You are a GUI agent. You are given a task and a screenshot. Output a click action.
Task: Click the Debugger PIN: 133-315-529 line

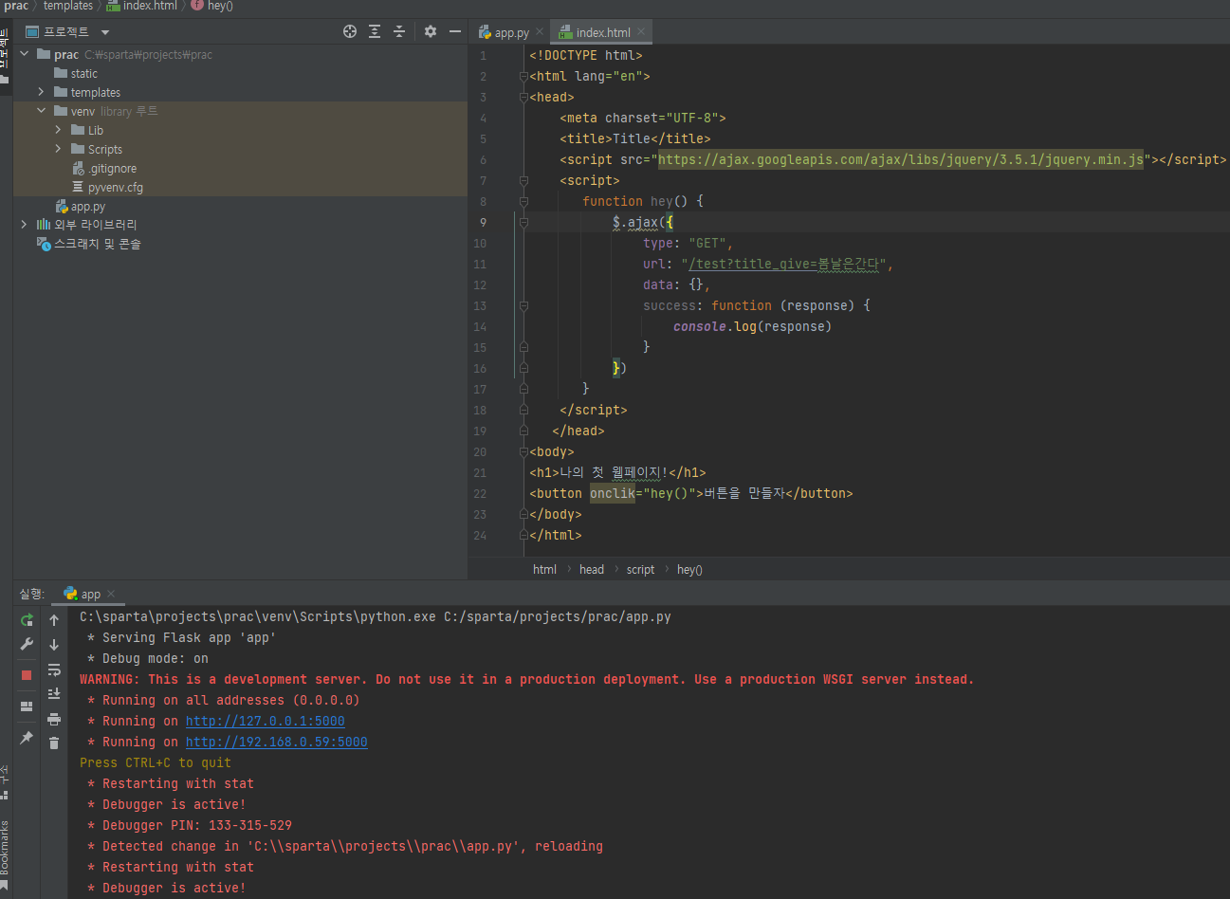190,826
